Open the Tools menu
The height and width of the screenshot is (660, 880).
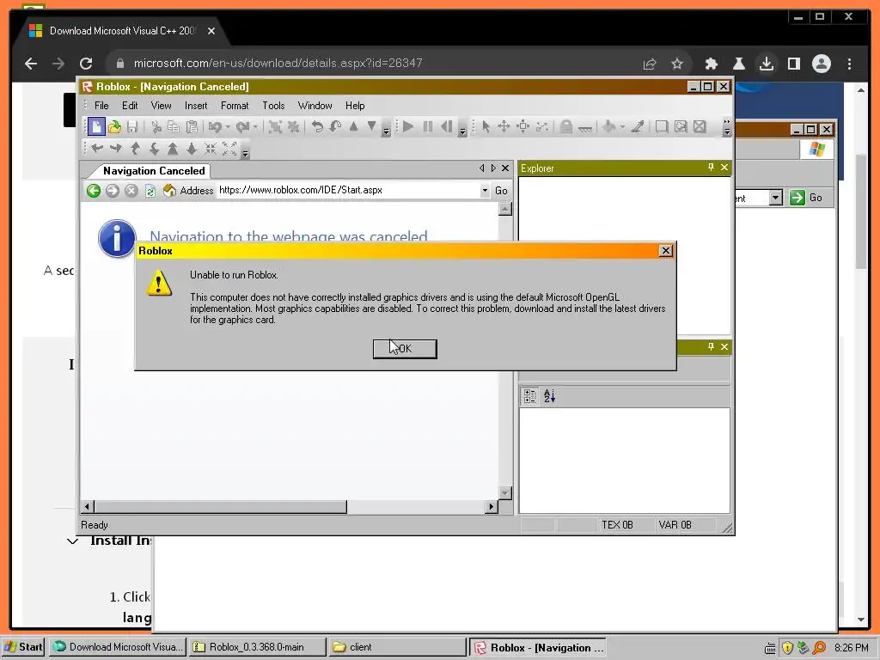click(273, 106)
